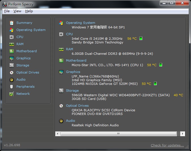Open Network in the sidebar
Image resolution: width=191 pixels, height=151 pixels.
click(x=23, y=94)
